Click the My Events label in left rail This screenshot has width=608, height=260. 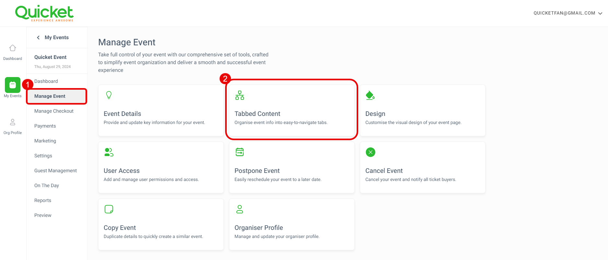[x=13, y=96]
